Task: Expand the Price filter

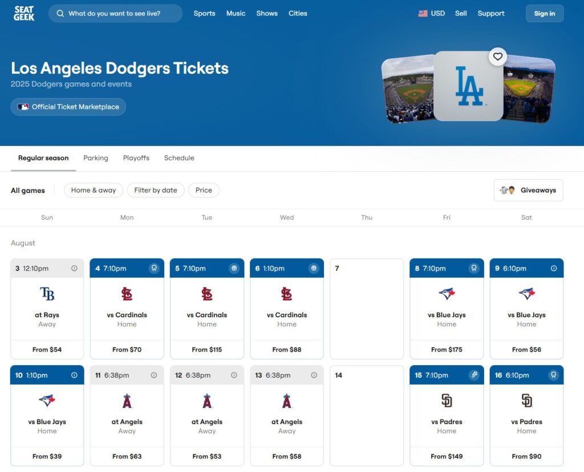Action: [x=204, y=190]
